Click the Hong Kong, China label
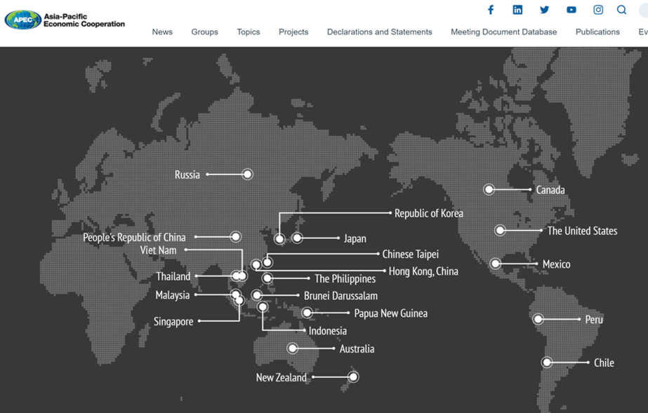The height and width of the screenshot is (413, 648). 423,271
